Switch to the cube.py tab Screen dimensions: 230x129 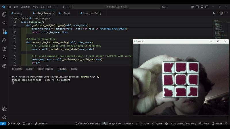tap(66, 13)
